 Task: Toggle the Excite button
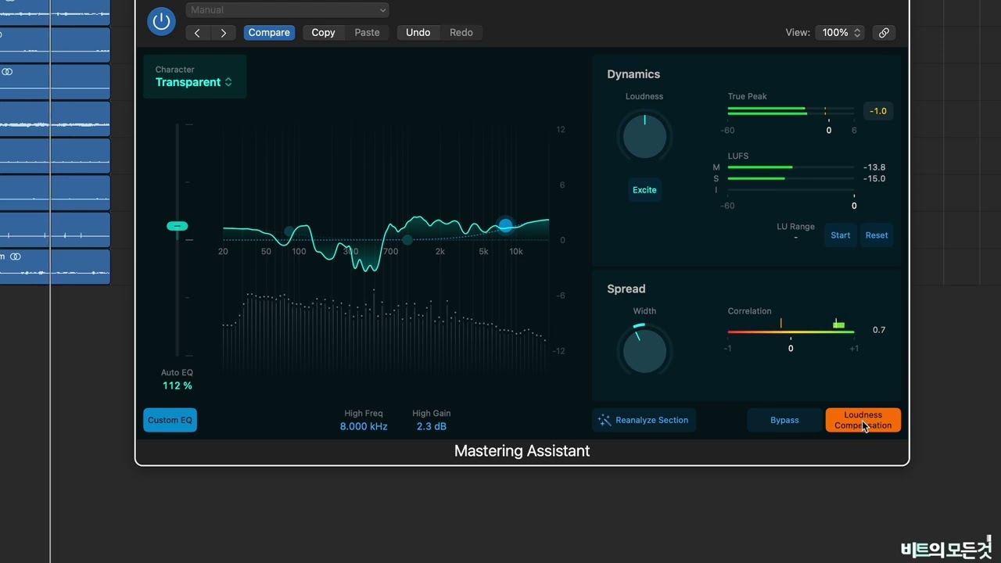click(x=644, y=190)
